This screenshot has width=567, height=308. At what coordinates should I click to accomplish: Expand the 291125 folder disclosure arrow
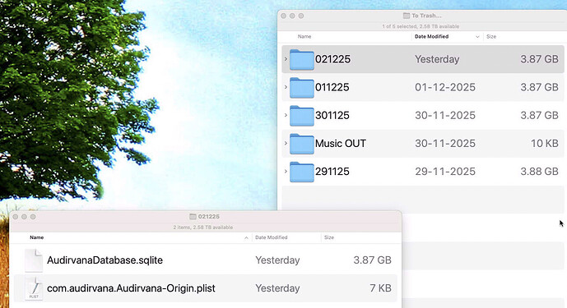pyautogui.click(x=286, y=172)
